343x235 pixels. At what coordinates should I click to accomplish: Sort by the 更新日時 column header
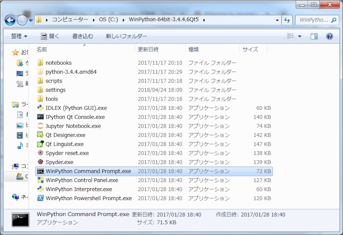tap(148, 49)
